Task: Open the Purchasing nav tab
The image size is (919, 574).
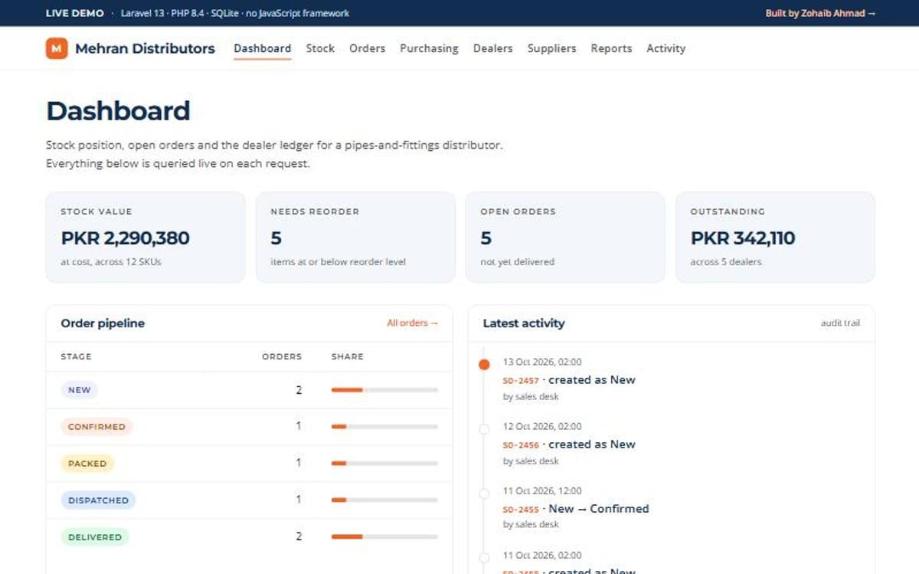Action: (429, 48)
